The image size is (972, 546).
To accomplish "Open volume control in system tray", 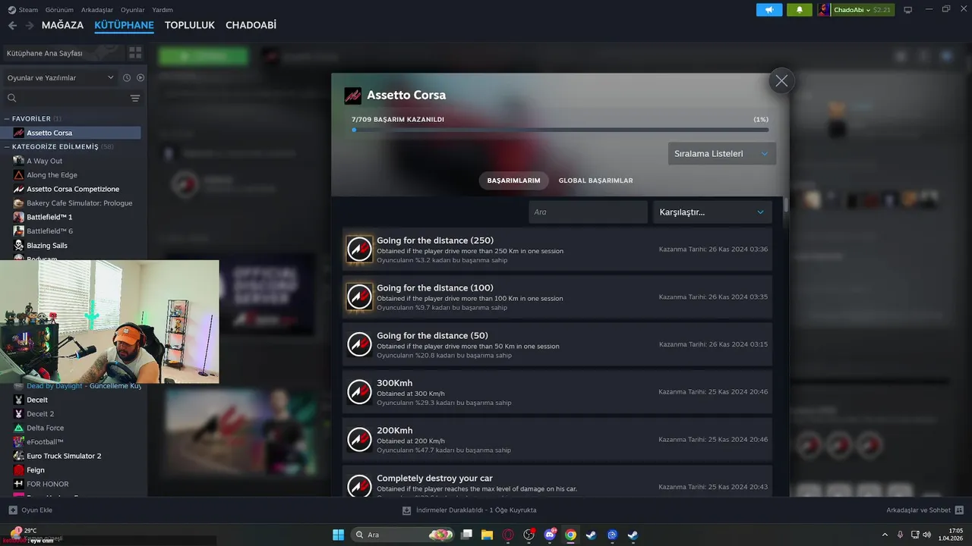I will pos(926,535).
